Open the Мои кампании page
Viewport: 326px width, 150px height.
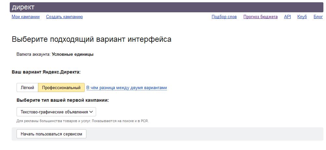(x=26, y=17)
